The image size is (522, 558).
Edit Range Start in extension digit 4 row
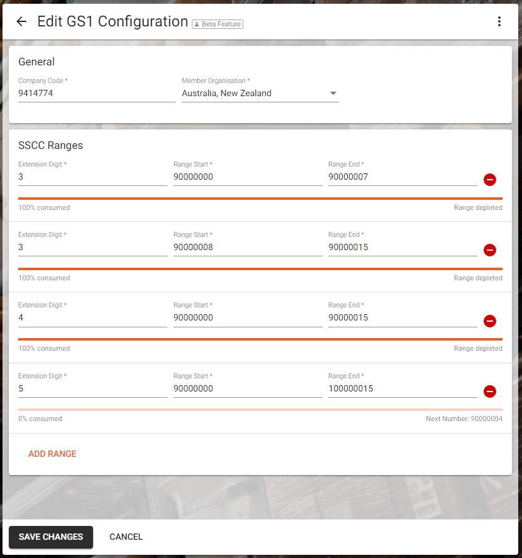pos(248,318)
